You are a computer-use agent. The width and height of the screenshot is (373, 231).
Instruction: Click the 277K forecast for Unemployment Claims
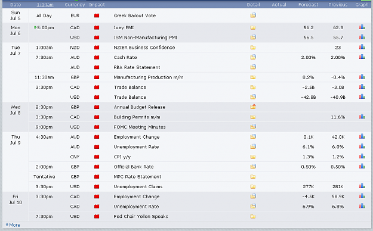pyautogui.click(x=309, y=186)
